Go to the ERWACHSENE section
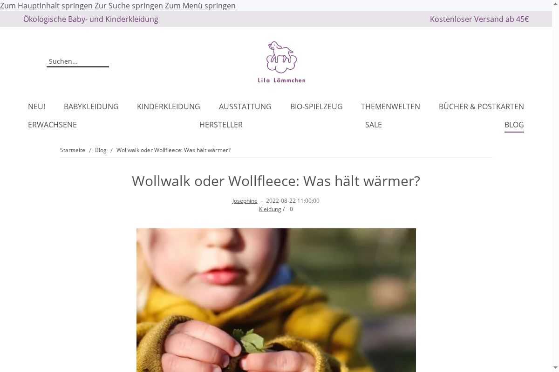The width and height of the screenshot is (559, 372). (x=52, y=125)
